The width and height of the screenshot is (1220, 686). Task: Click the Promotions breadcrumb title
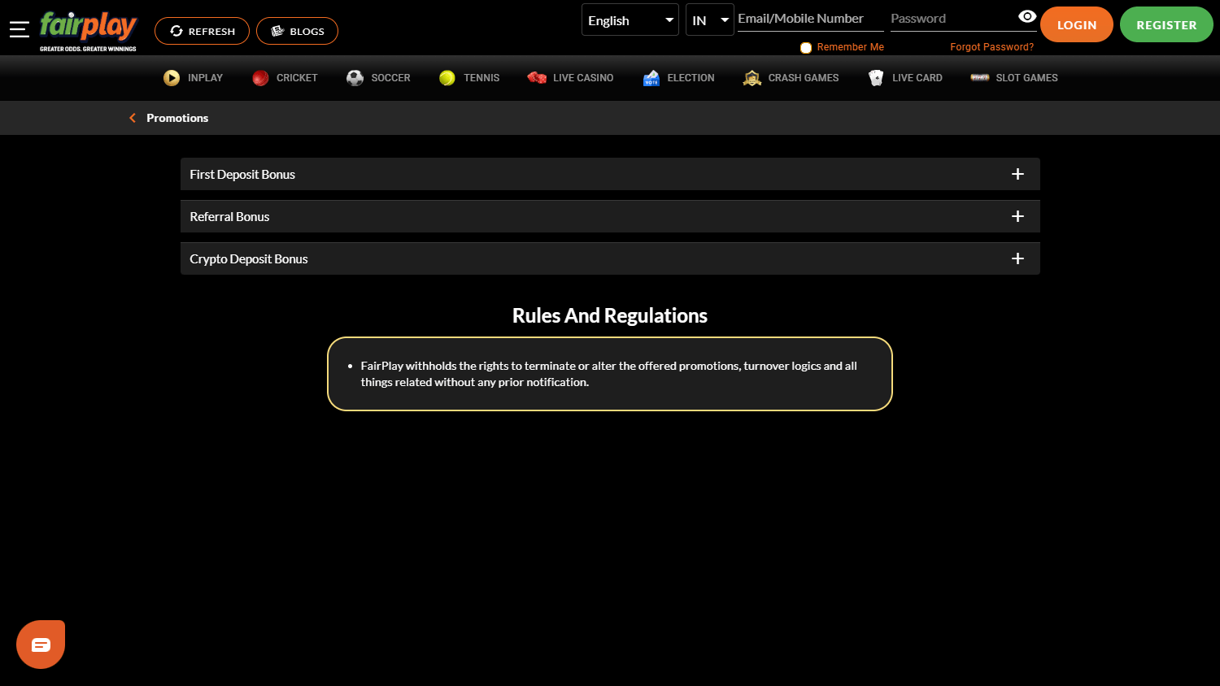177,118
